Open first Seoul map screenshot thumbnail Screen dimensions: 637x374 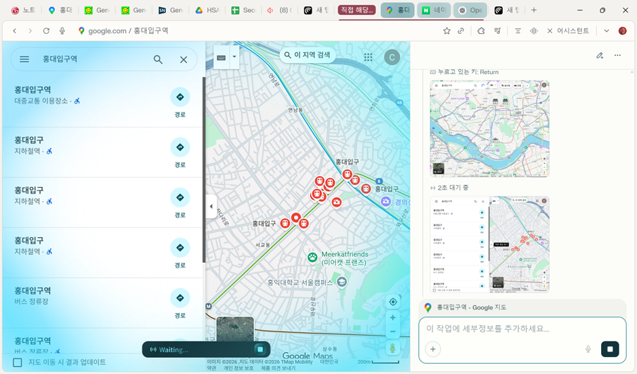(x=489, y=128)
